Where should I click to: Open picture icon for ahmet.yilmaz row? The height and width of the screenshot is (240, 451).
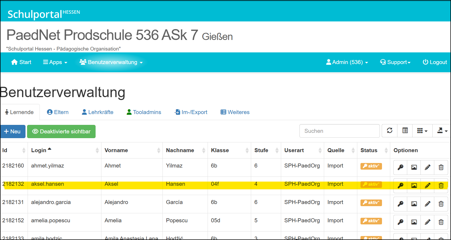click(x=414, y=167)
